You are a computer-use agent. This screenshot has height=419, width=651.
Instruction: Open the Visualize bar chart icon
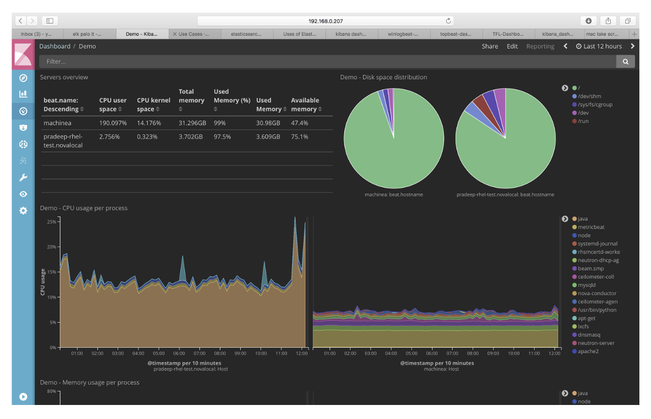(x=23, y=94)
